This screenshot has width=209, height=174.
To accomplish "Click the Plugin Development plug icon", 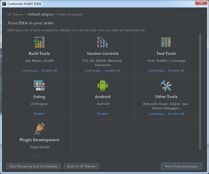I will coord(39,128).
